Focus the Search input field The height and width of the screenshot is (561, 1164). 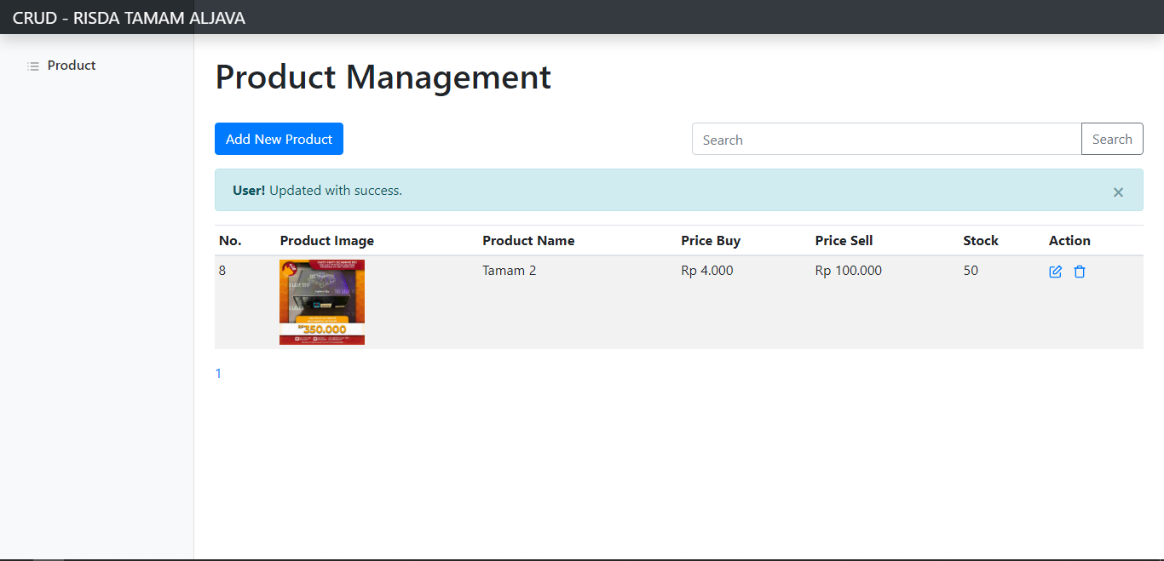pos(886,139)
